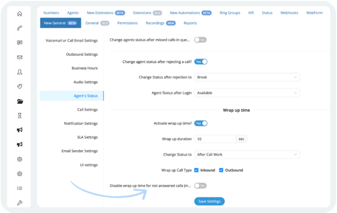337x213 pixels.
Task: Uncheck the Outbound call type checkbox
Action: point(221,170)
